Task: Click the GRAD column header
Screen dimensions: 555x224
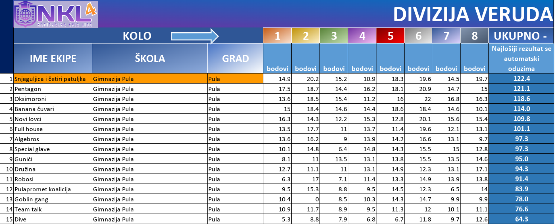Action: [x=235, y=58]
